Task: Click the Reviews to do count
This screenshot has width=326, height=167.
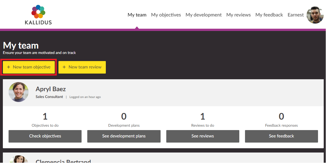Action: click(x=203, y=116)
